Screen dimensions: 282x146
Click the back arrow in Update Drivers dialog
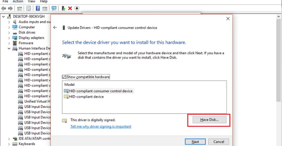(x=55, y=27)
